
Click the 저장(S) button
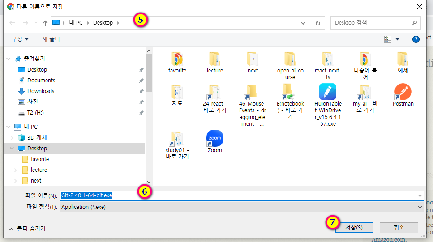click(353, 227)
